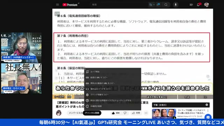Image resolution: width=224 pixels, height=126 pixels.
Task: View notifications bell
Action: pos(199,5)
